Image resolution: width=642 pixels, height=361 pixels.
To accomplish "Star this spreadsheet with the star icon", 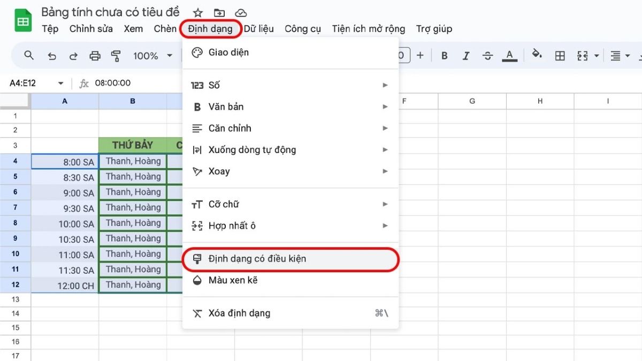I will pos(197,13).
